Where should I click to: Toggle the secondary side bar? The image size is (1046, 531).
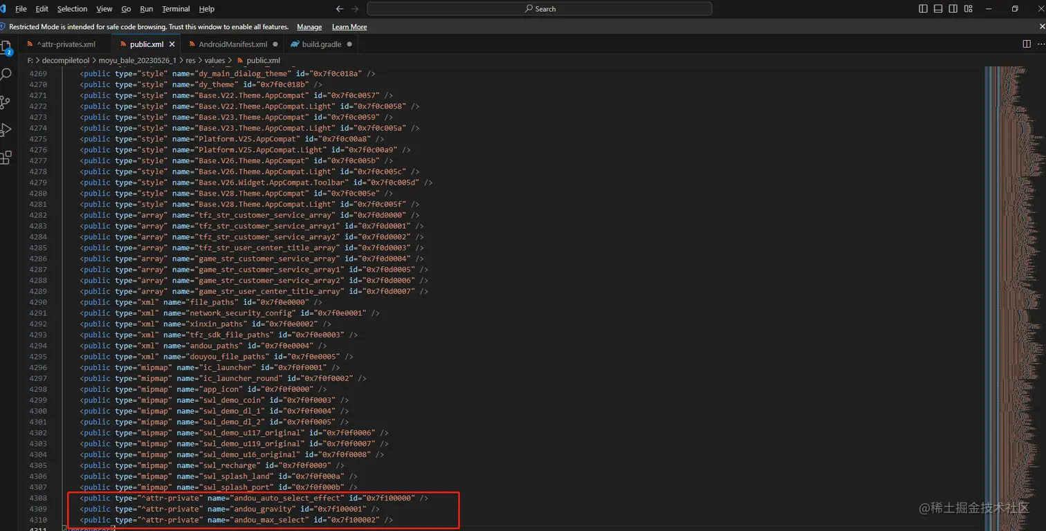tap(953, 9)
